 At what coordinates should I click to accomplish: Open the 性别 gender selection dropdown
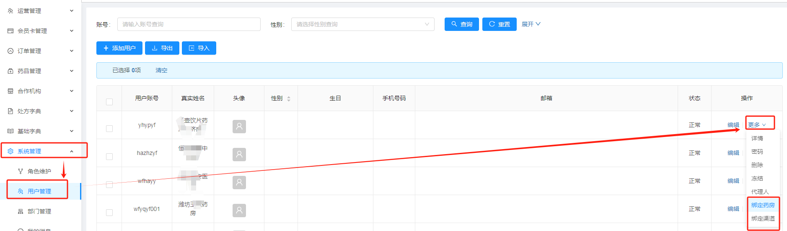click(362, 24)
